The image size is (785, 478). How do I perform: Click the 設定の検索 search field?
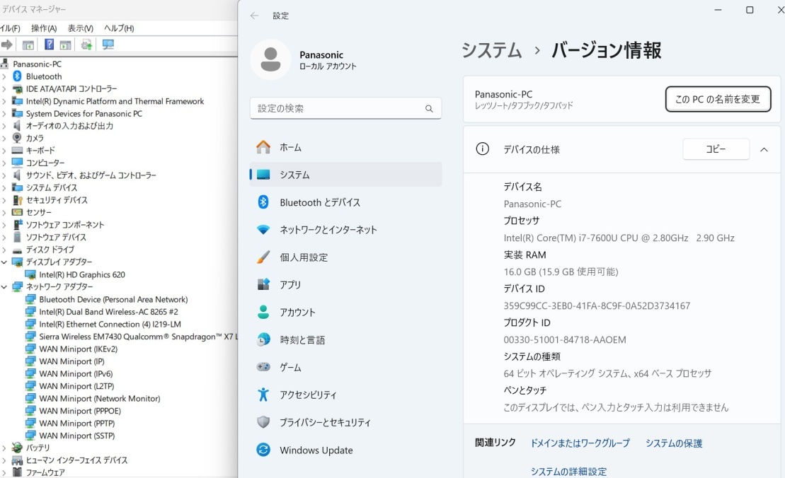[345, 108]
